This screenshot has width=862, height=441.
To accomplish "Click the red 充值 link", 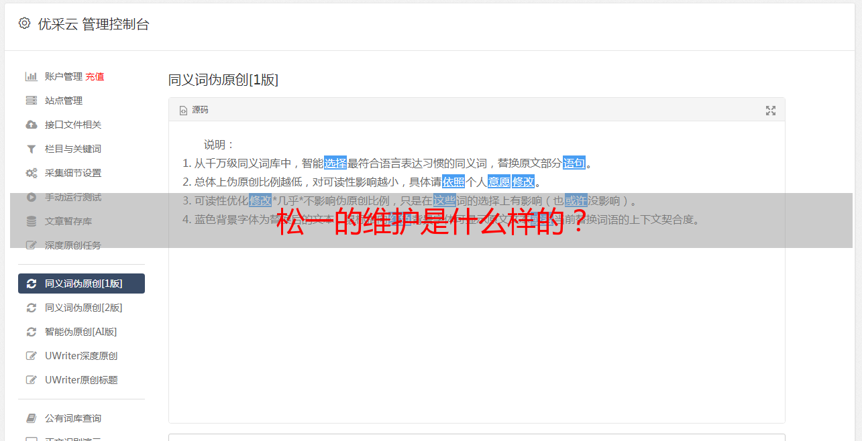I will coord(95,76).
